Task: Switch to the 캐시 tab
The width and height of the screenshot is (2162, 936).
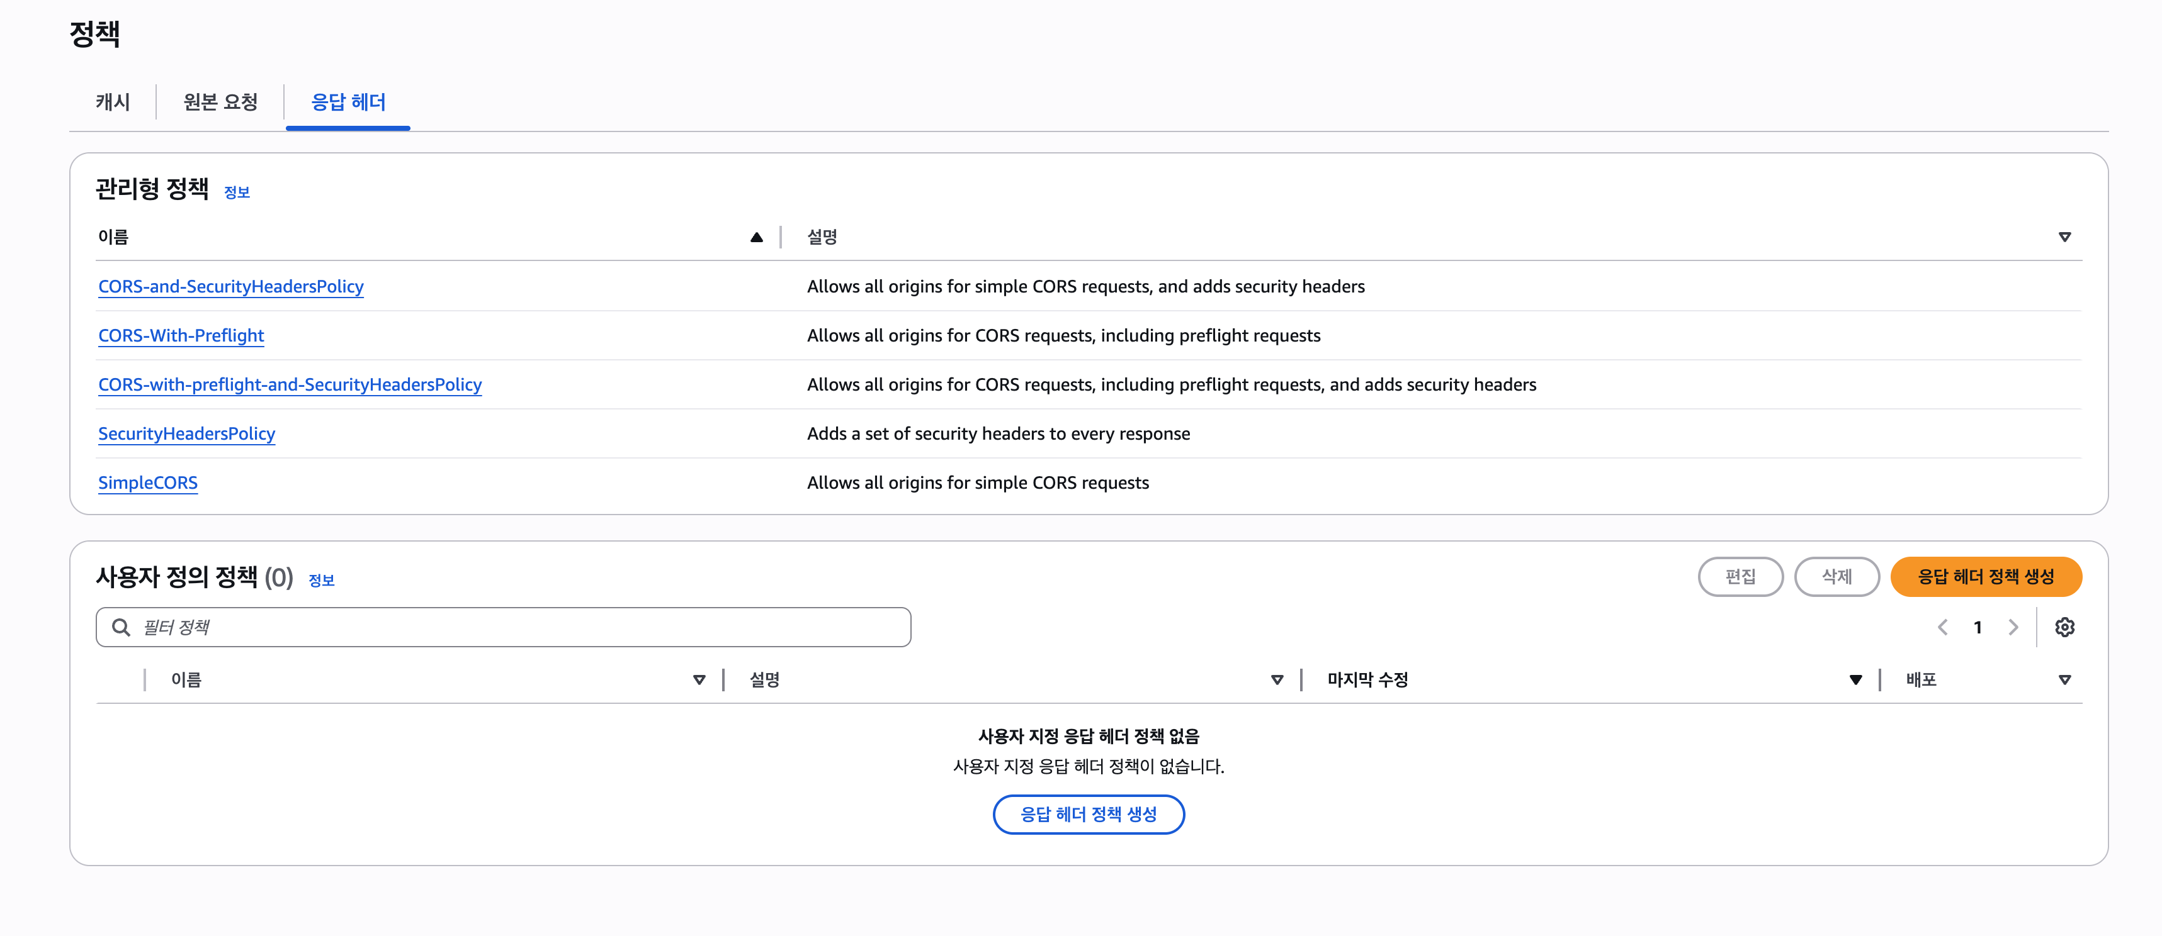Action: pyautogui.click(x=113, y=103)
